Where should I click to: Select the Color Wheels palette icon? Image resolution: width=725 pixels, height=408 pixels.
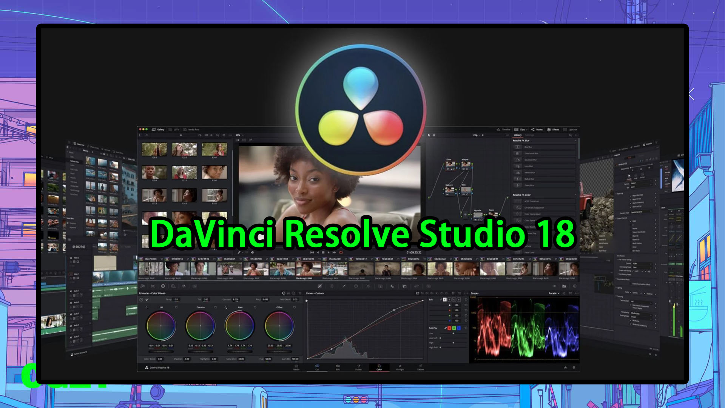coord(163,286)
